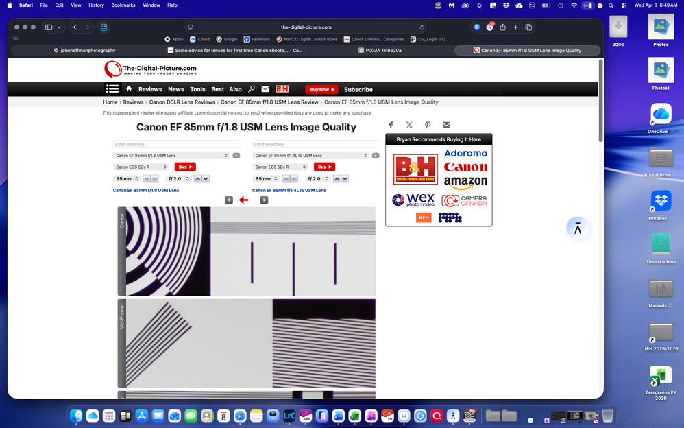Go back in Safari
The width and height of the screenshot is (684, 428).
point(75,27)
